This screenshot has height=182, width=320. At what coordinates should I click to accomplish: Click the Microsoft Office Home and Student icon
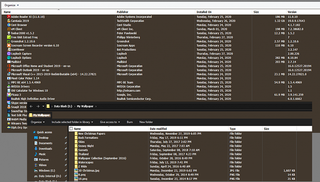9,66
